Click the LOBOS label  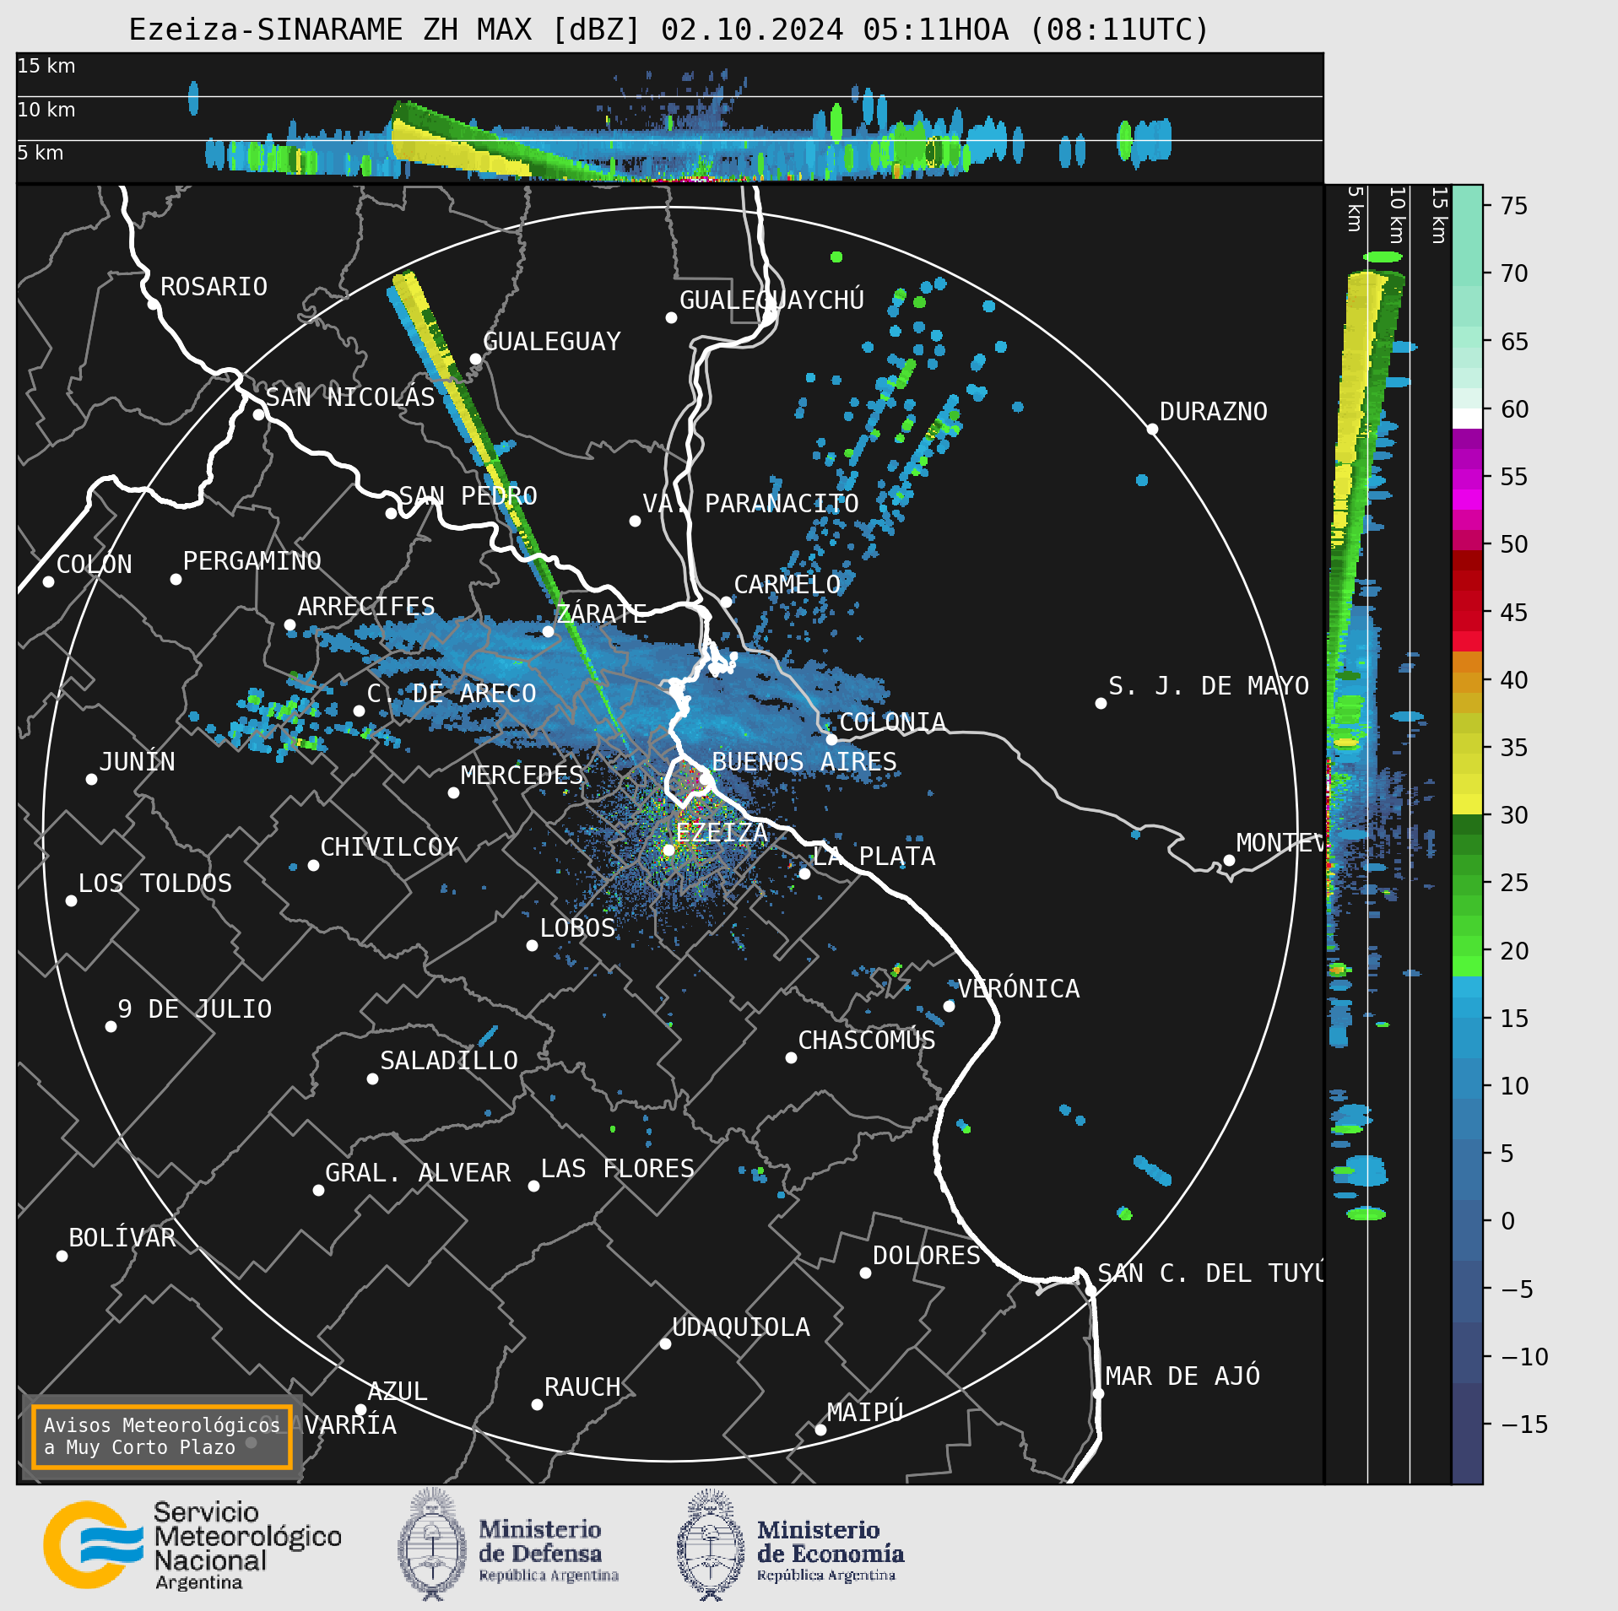pos(577,928)
